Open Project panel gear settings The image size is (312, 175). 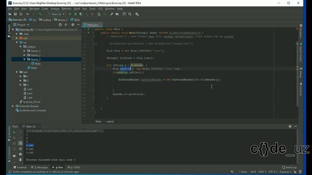[x=73, y=25]
